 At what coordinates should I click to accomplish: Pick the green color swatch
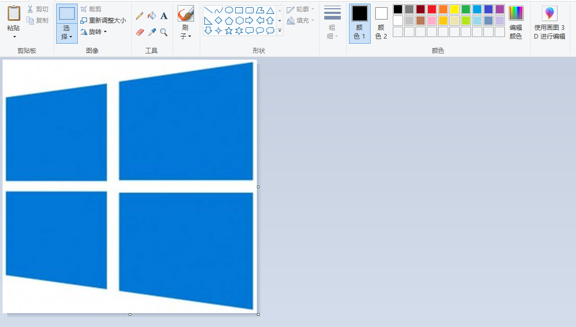pos(466,9)
